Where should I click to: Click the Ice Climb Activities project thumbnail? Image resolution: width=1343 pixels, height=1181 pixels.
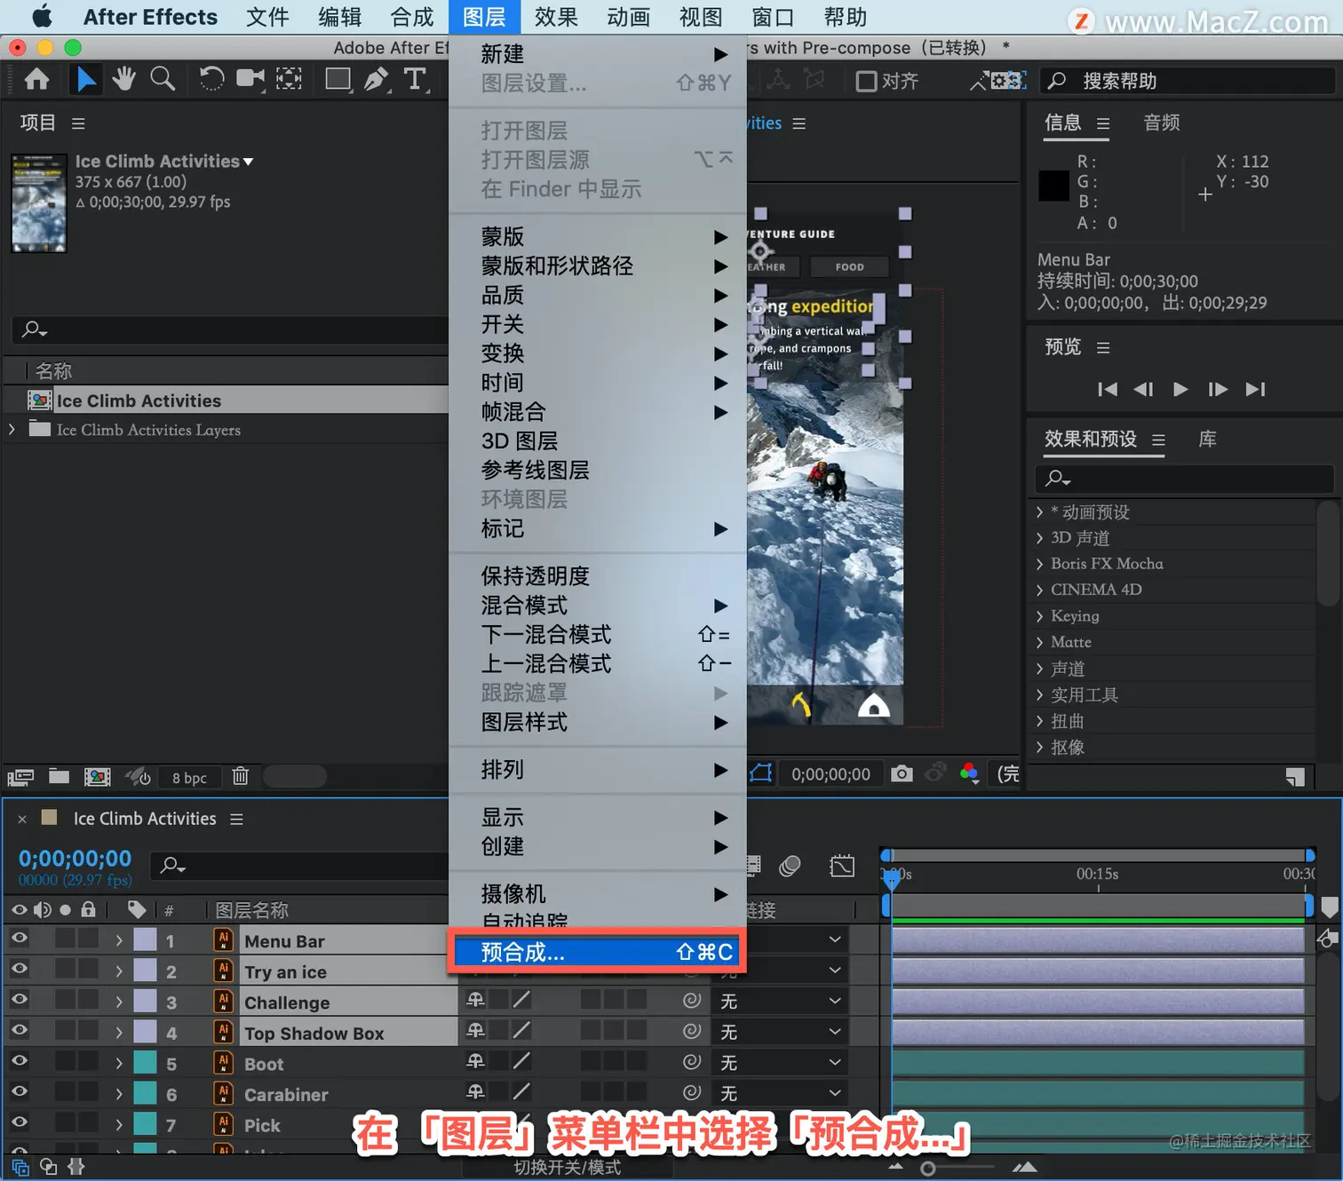(x=39, y=203)
